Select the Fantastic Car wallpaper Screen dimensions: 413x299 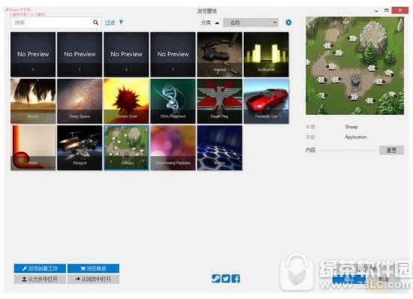point(267,101)
